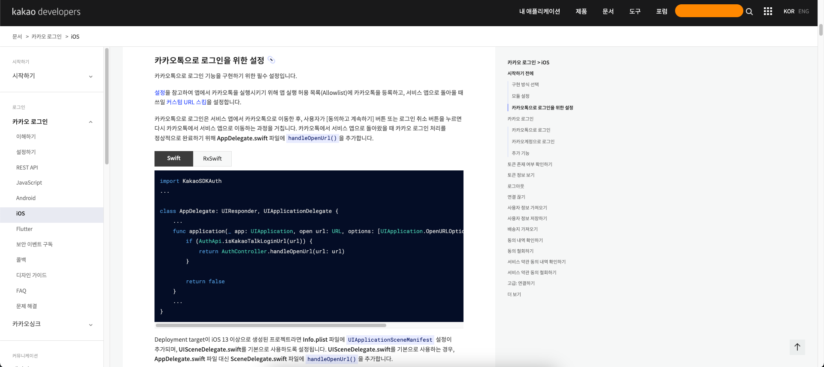Jump to 로그아웃 in contents
824x367 pixels.
(x=516, y=186)
